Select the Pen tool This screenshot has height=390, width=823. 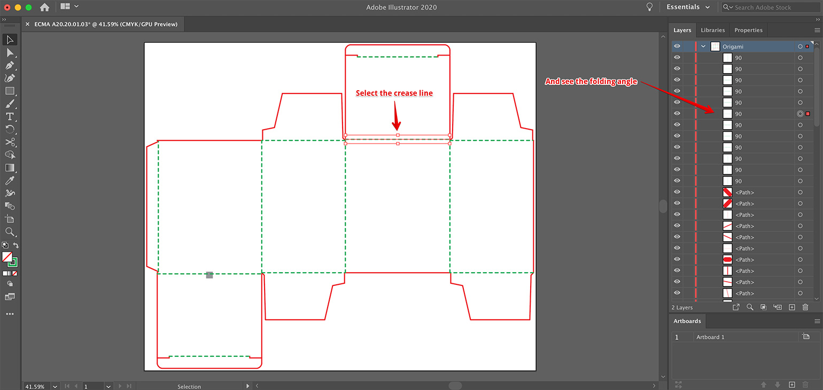(10, 65)
